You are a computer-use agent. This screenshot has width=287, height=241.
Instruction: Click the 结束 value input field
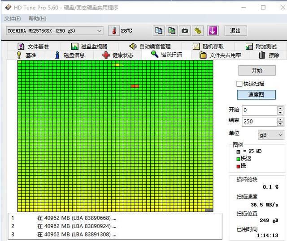[x=260, y=122]
